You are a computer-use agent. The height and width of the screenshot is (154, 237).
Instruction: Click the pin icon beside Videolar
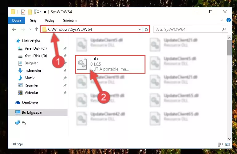(x=65, y=93)
